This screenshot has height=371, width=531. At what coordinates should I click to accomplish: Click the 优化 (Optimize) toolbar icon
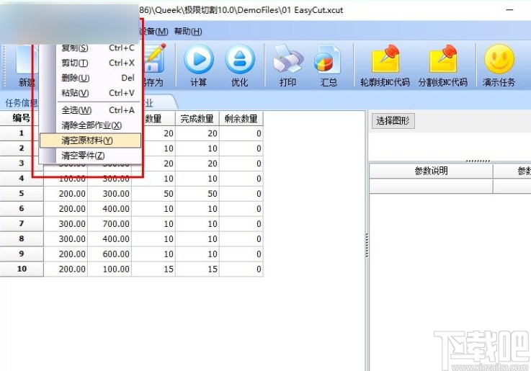pyautogui.click(x=240, y=60)
